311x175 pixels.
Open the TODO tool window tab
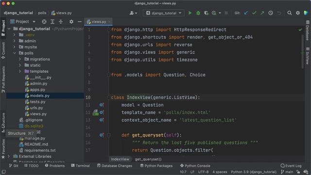click(31, 166)
